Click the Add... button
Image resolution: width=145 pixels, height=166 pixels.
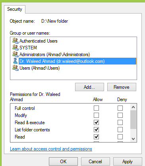click(x=89, y=87)
